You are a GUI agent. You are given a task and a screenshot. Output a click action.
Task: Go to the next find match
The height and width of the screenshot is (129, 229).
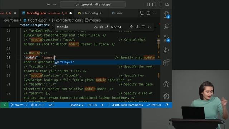tap(137, 27)
